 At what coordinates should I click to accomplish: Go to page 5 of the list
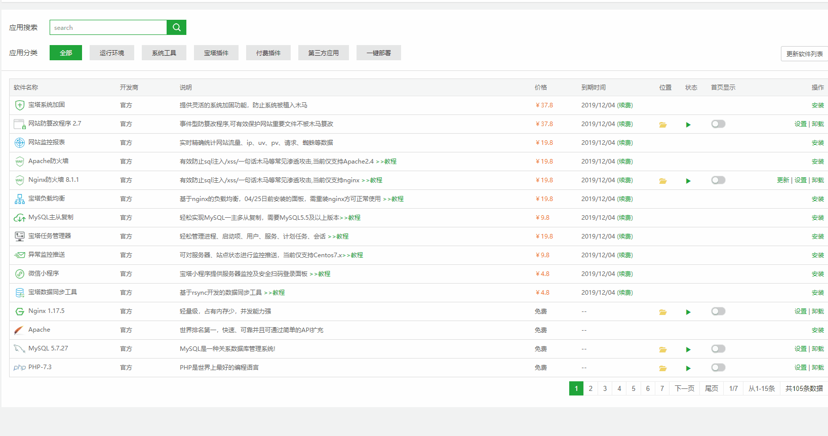pyautogui.click(x=634, y=388)
